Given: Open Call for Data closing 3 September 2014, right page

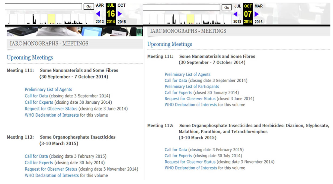Looking at the screenshot, I should (x=176, y=81).
